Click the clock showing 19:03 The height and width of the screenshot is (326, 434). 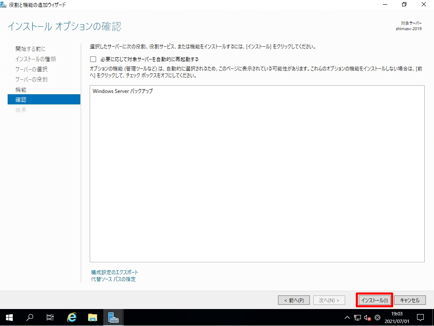tap(397, 314)
